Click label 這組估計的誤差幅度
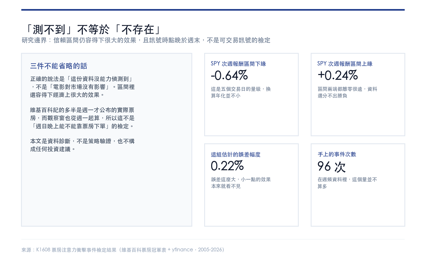426x266 pixels. [236, 155]
